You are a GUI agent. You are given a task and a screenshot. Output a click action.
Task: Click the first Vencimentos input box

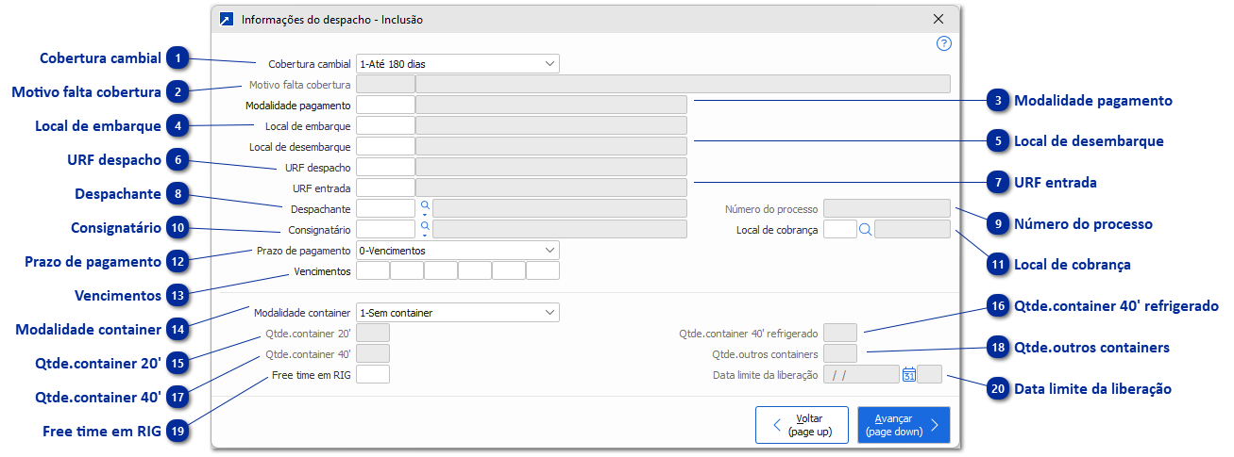[x=373, y=271]
